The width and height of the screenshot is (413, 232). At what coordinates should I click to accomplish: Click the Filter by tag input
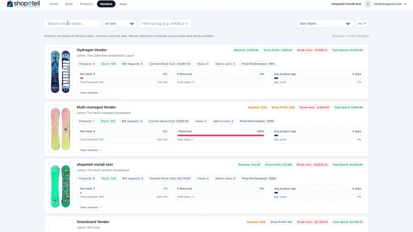pyautogui.click(x=165, y=23)
